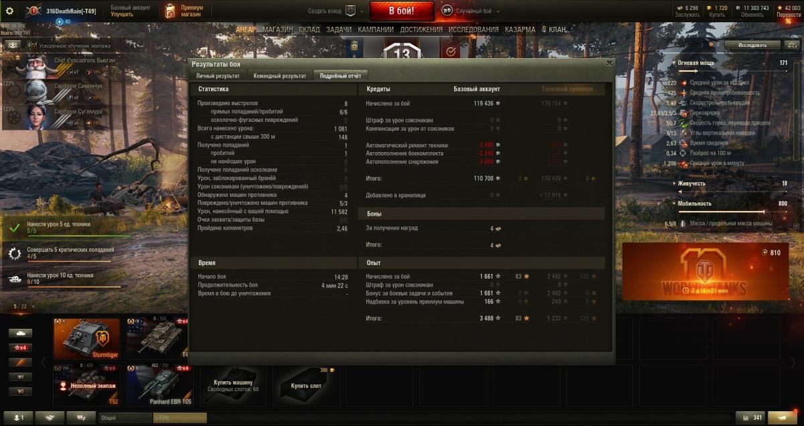Click the Исследовать button

752,45
